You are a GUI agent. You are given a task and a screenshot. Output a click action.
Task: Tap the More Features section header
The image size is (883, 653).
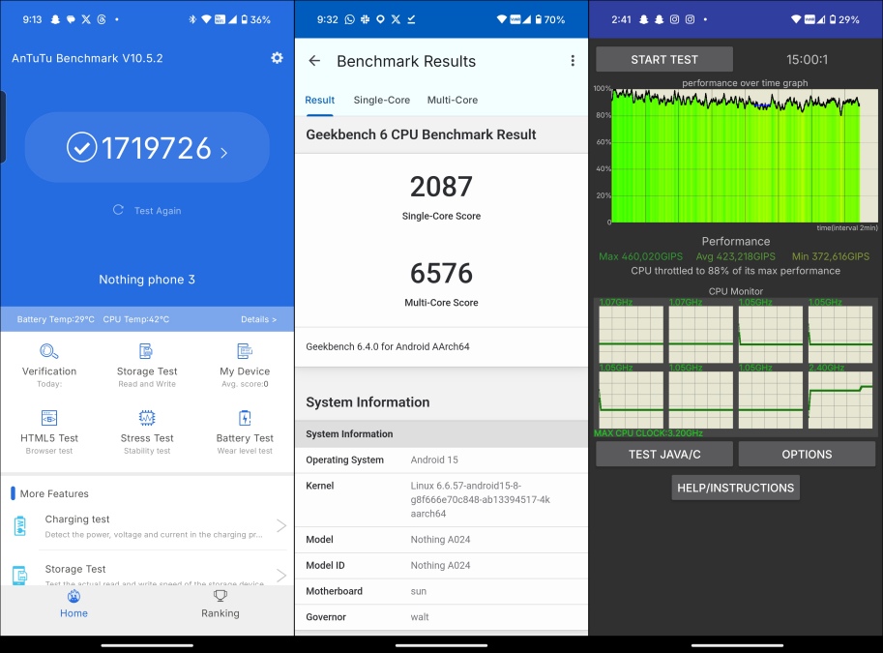[54, 493]
